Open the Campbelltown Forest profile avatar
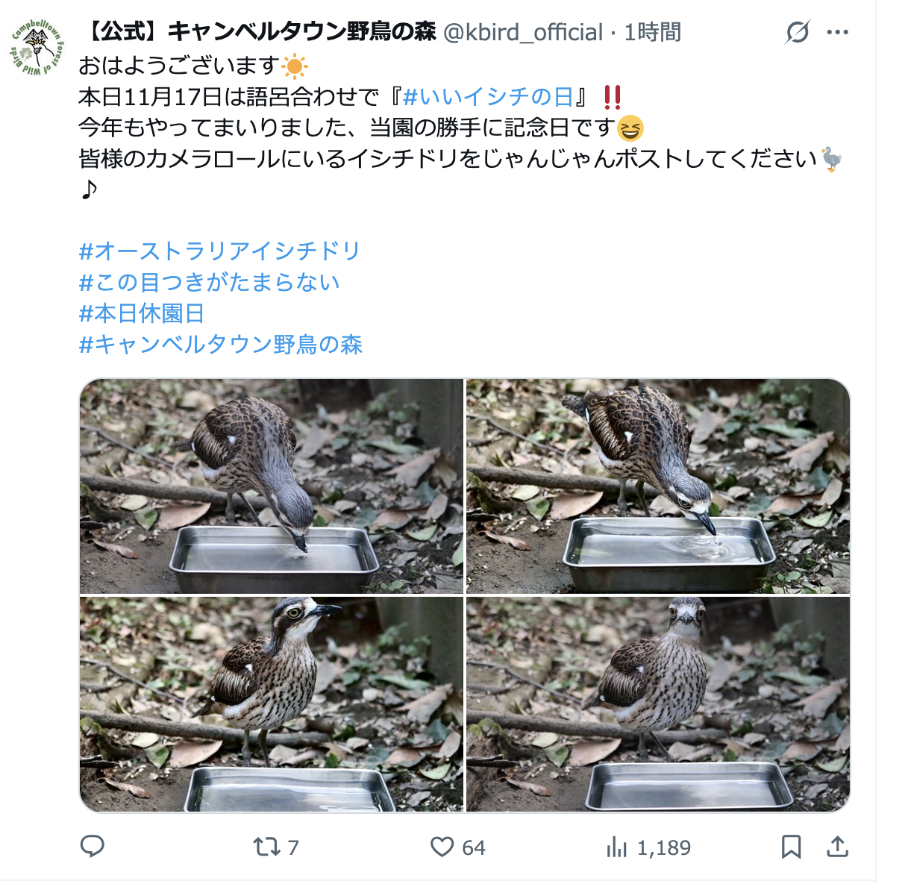Screen dimensions: 908x884 click(x=38, y=47)
